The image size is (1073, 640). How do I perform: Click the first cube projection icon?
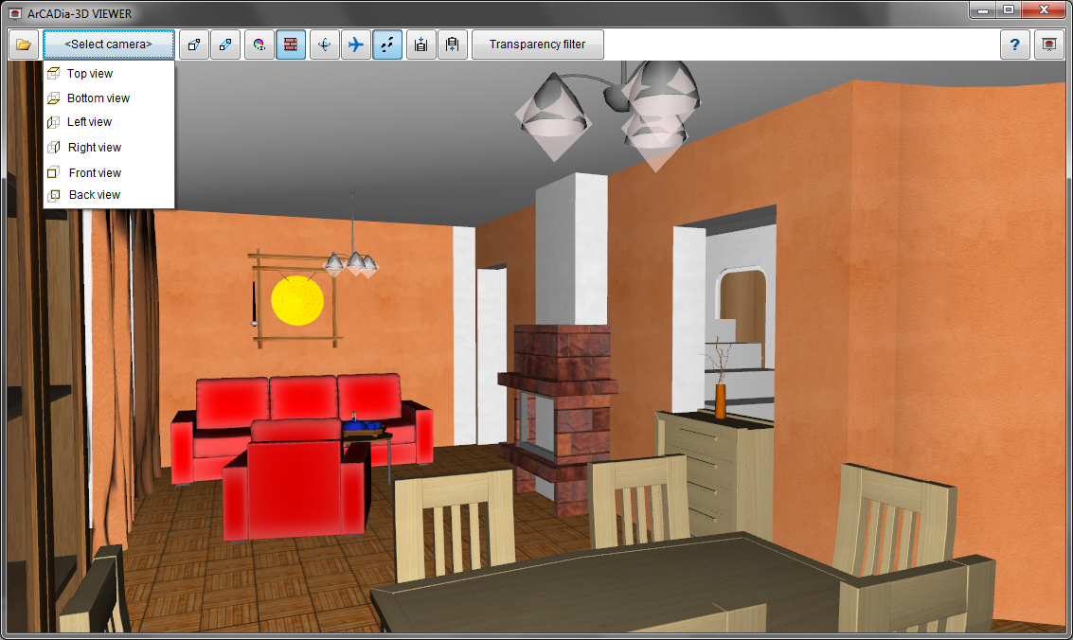tap(194, 44)
